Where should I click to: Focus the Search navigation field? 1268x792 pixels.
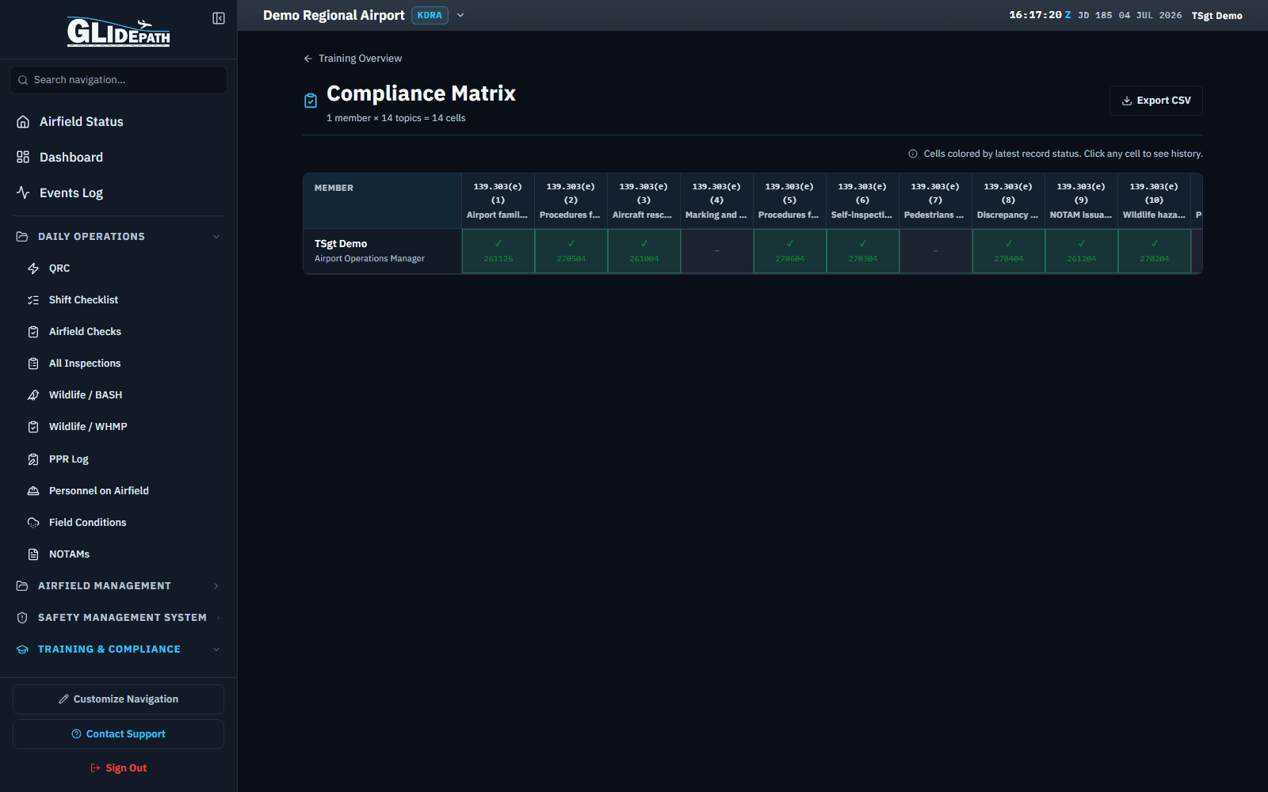118,80
